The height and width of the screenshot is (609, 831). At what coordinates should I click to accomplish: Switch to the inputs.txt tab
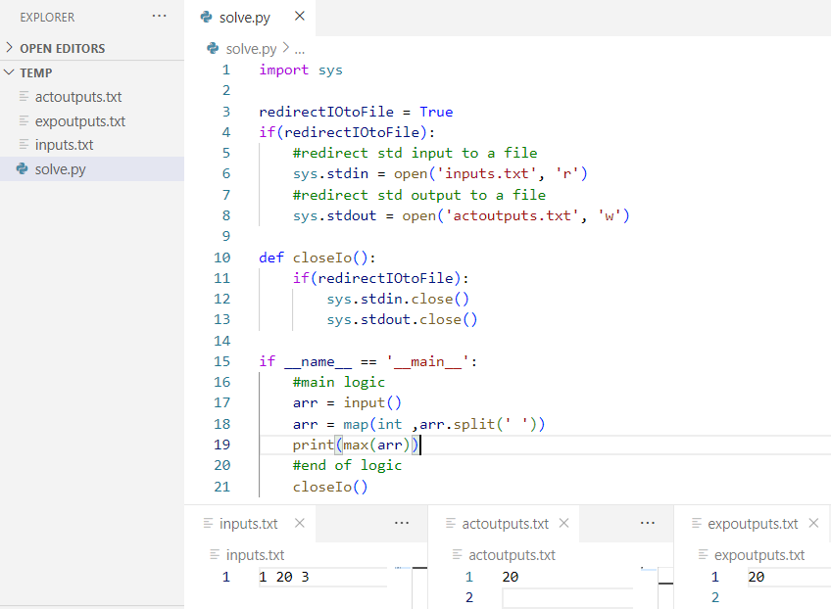pyautogui.click(x=247, y=523)
